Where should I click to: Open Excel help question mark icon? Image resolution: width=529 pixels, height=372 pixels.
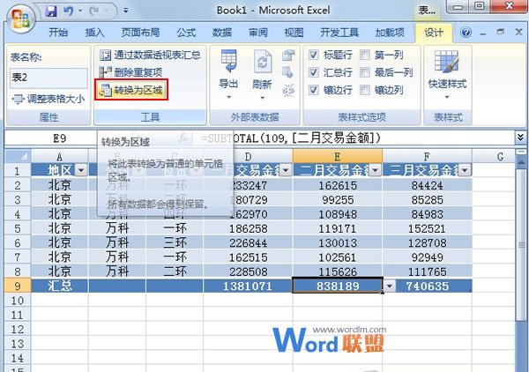[466, 33]
